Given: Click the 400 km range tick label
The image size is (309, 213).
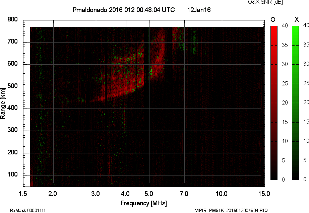Looking at the screenshot, I should (x=13, y=108).
